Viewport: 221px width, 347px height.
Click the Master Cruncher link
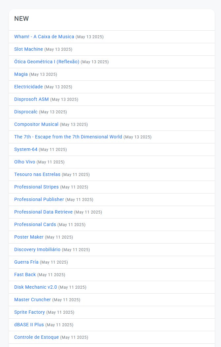[x=33, y=300]
